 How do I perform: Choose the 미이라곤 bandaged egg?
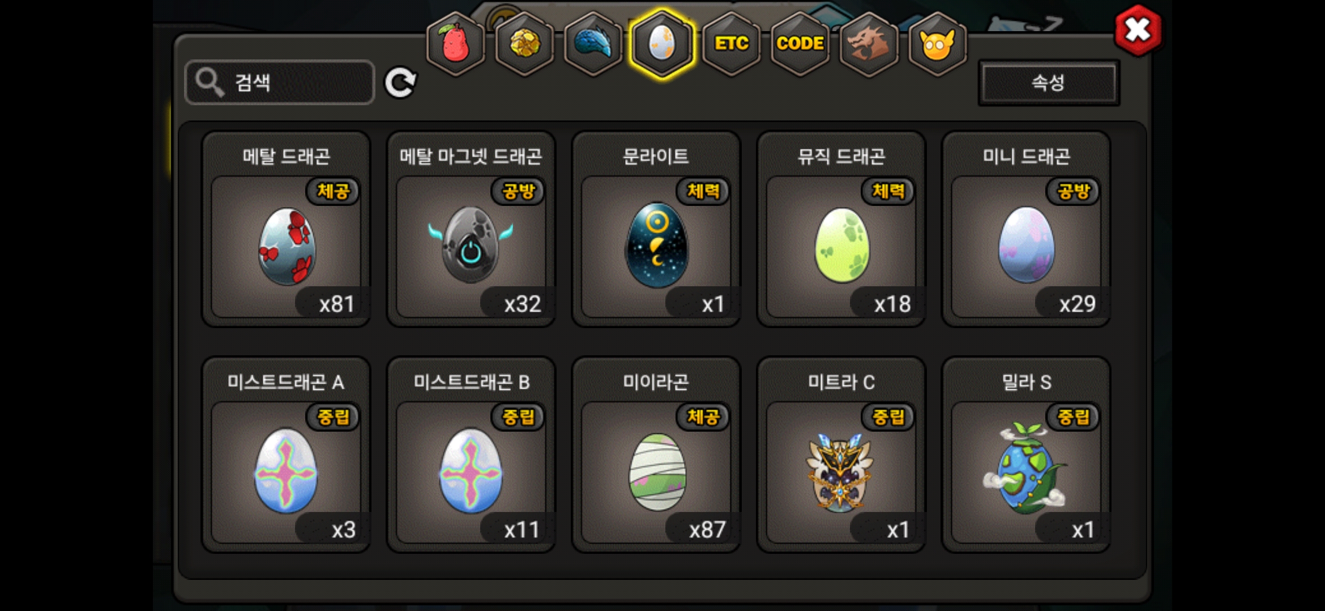[x=656, y=454]
